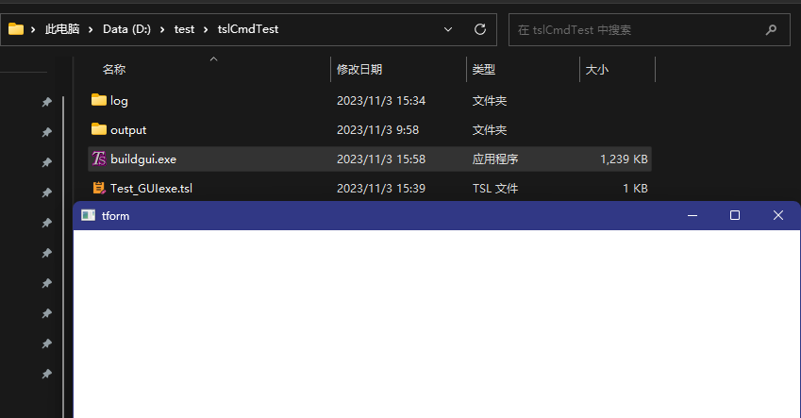This screenshot has height=418, width=801.
Task: Click the Test_GUIexe.tsl file icon
Action: click(99, 188)
